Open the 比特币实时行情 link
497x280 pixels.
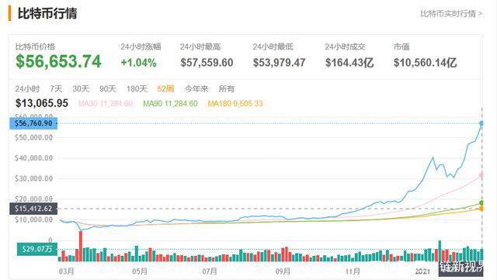[x=451, y=14]
